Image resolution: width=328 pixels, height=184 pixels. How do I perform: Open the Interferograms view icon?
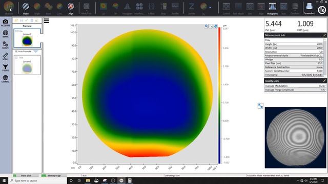pos(139,8)
